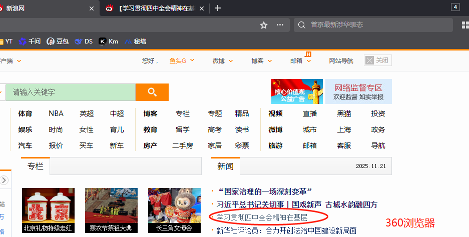The height and width of the screenshot is (237, 469).
Task: Add a new browser tab
Action: [x=218, y=8]
